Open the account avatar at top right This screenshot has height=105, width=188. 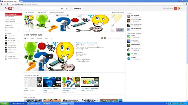pos(179,8)
